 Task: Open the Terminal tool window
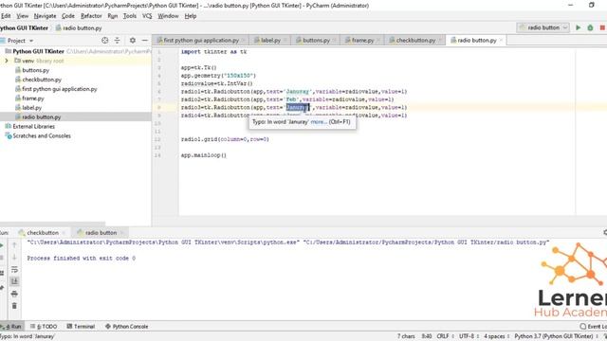click(81, 326)
